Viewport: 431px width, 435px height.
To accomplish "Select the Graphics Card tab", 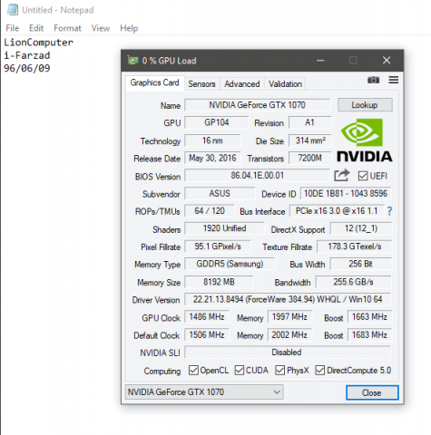I will pos(154,82).
